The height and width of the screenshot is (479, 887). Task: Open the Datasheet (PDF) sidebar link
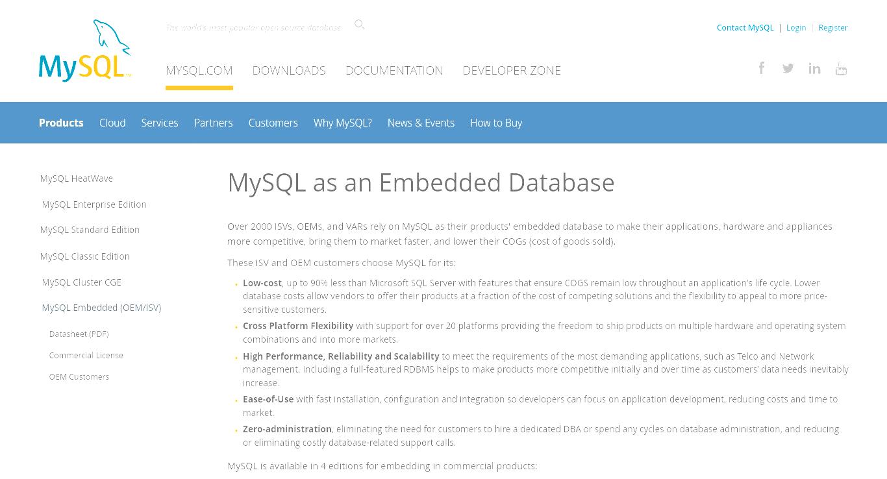click(x=79, y=334)
